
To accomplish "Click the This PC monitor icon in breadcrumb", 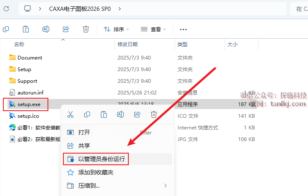I will (x=28, y=9).
